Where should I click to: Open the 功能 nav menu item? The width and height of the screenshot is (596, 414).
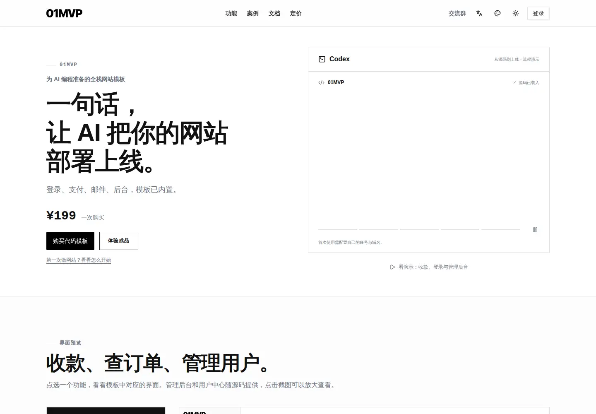(231, 13)
